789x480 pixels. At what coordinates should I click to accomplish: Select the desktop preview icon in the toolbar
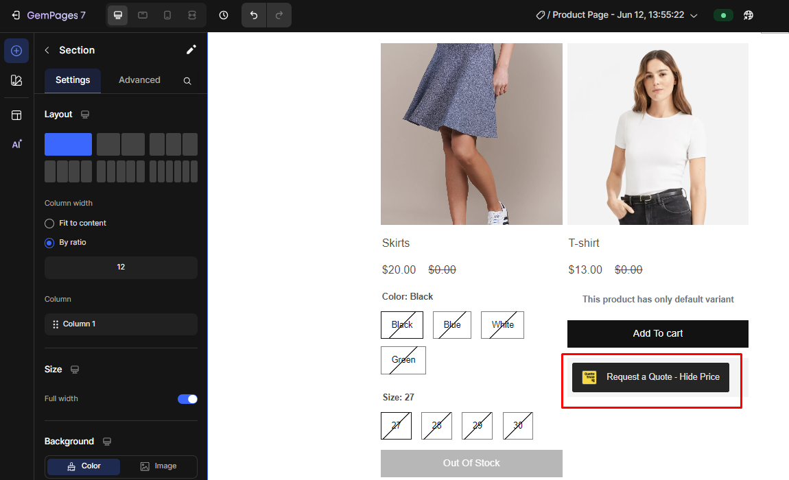coord(117,15)
